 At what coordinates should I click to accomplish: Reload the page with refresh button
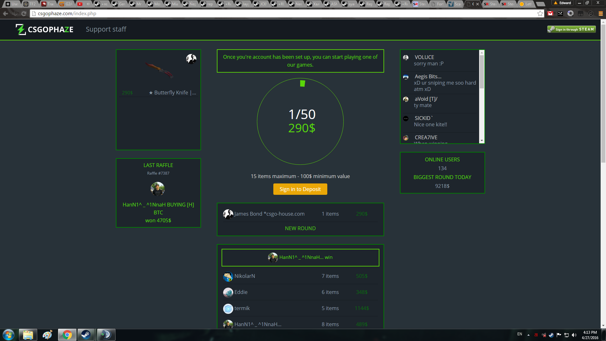coord(24,14)
